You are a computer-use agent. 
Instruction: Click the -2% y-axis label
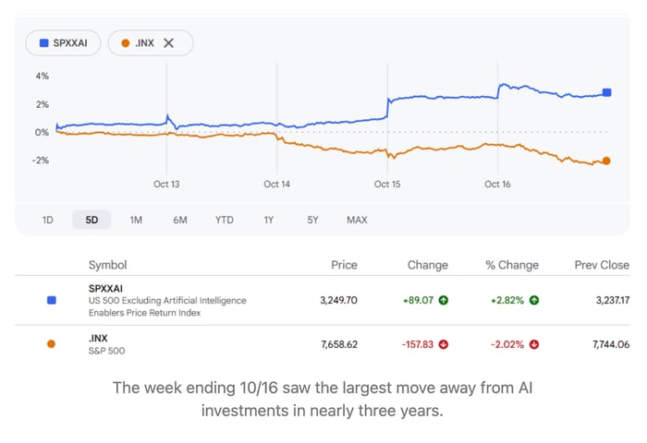41,160
